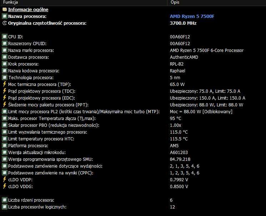Click lightning icon beside Moc termiczna procesora (TDP)
266x216 pixels.
[5, 84]
